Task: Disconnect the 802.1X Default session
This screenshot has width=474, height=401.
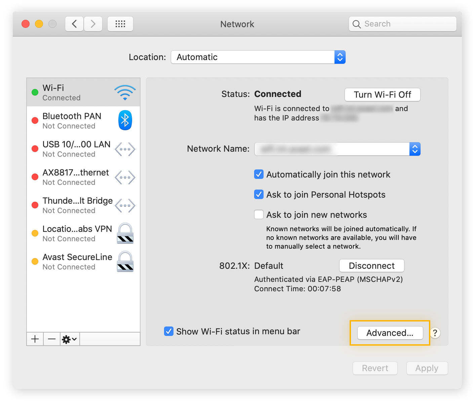Action: click(x=371, y=265)
